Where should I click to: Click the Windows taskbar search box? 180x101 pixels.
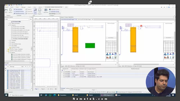(24, 95)
